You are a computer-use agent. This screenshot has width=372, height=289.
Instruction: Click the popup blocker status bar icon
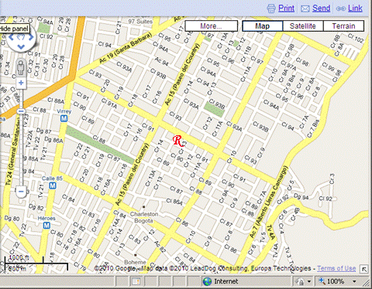136,281
